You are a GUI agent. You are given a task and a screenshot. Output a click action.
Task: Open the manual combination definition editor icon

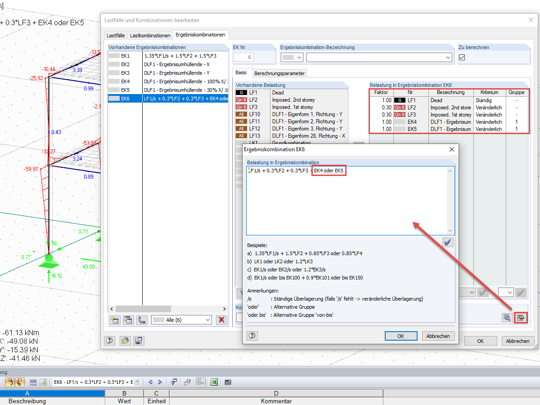pyautogui.click(x=521, y=317)
